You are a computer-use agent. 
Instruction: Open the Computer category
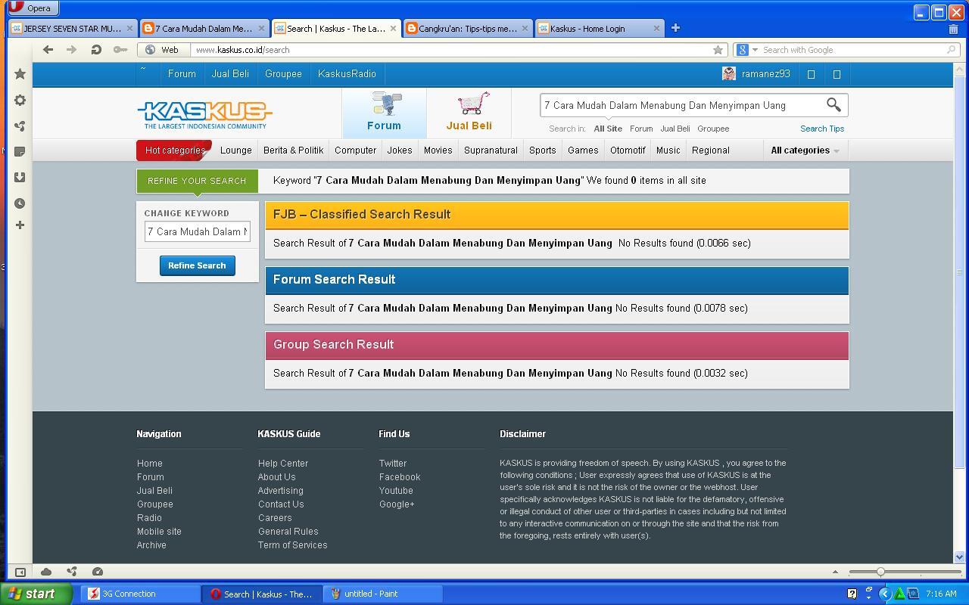tap(356, 150)
